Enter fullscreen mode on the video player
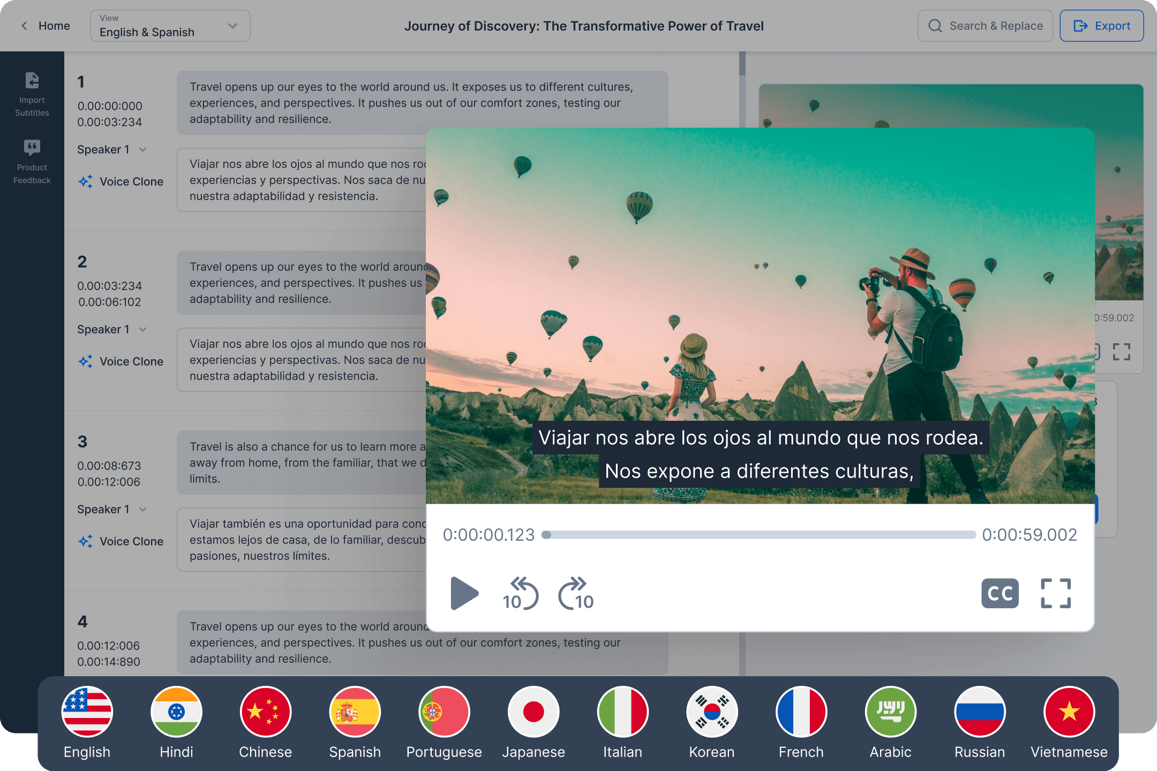 coord(1055,593)
